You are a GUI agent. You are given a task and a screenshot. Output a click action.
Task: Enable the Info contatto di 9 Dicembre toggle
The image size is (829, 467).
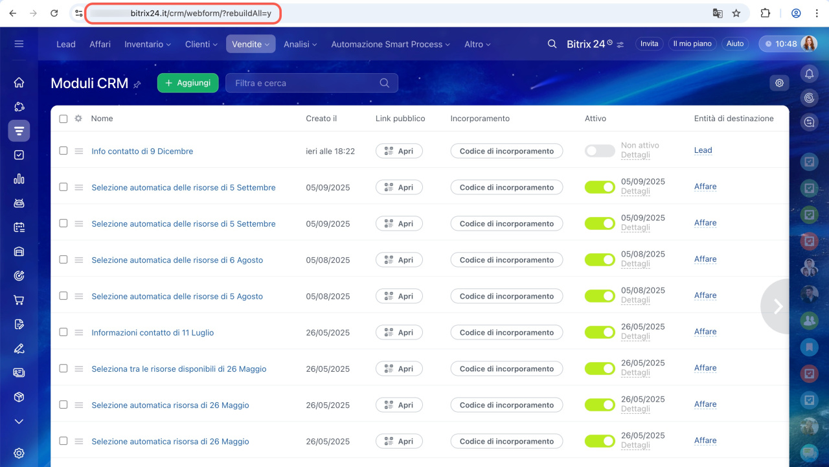click(x=599, y=151)
